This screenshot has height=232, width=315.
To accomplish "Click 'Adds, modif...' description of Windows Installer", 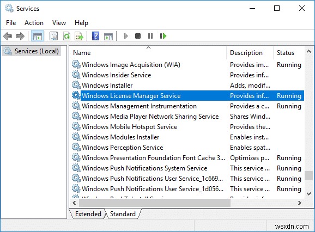I will (250, 86).
